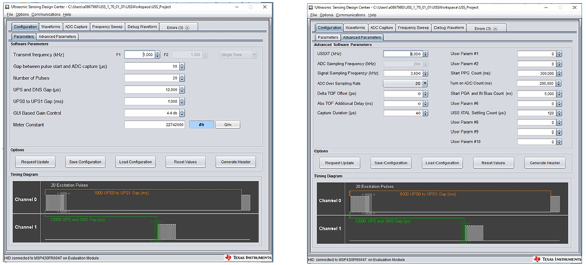The height and width of the screenshot is (265, 586).
Task: Focus the Transmit frequency F1 field
Action: click(x=139, y=55)
